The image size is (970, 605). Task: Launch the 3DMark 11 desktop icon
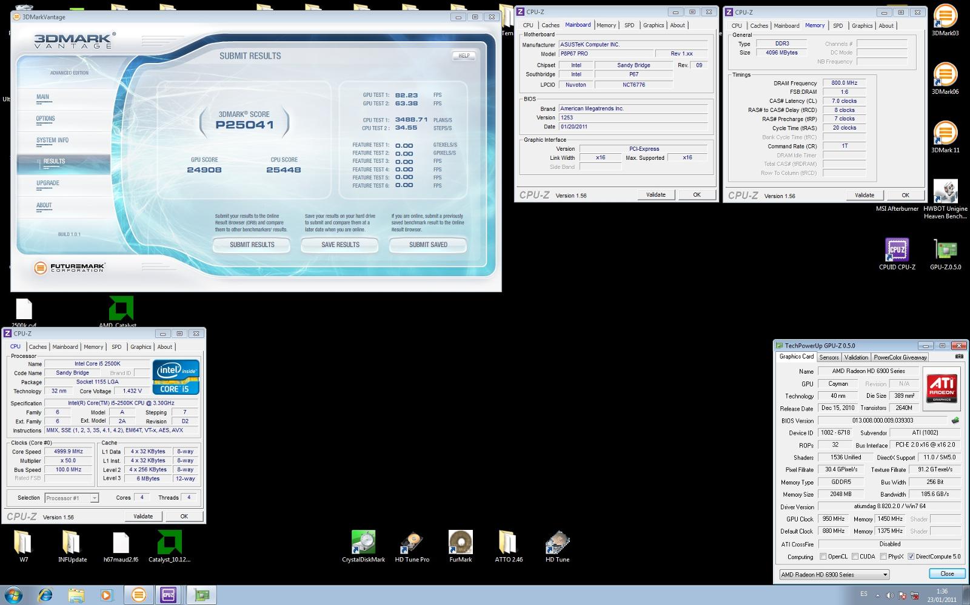[945, 137]
